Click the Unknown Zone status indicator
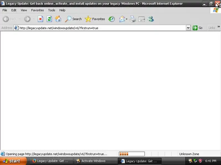Image resolution: width=221 pixels, height=165 pixels. tap(189, 154)
